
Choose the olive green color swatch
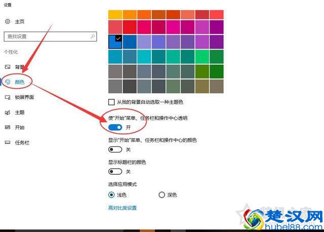tap(202, 71)
